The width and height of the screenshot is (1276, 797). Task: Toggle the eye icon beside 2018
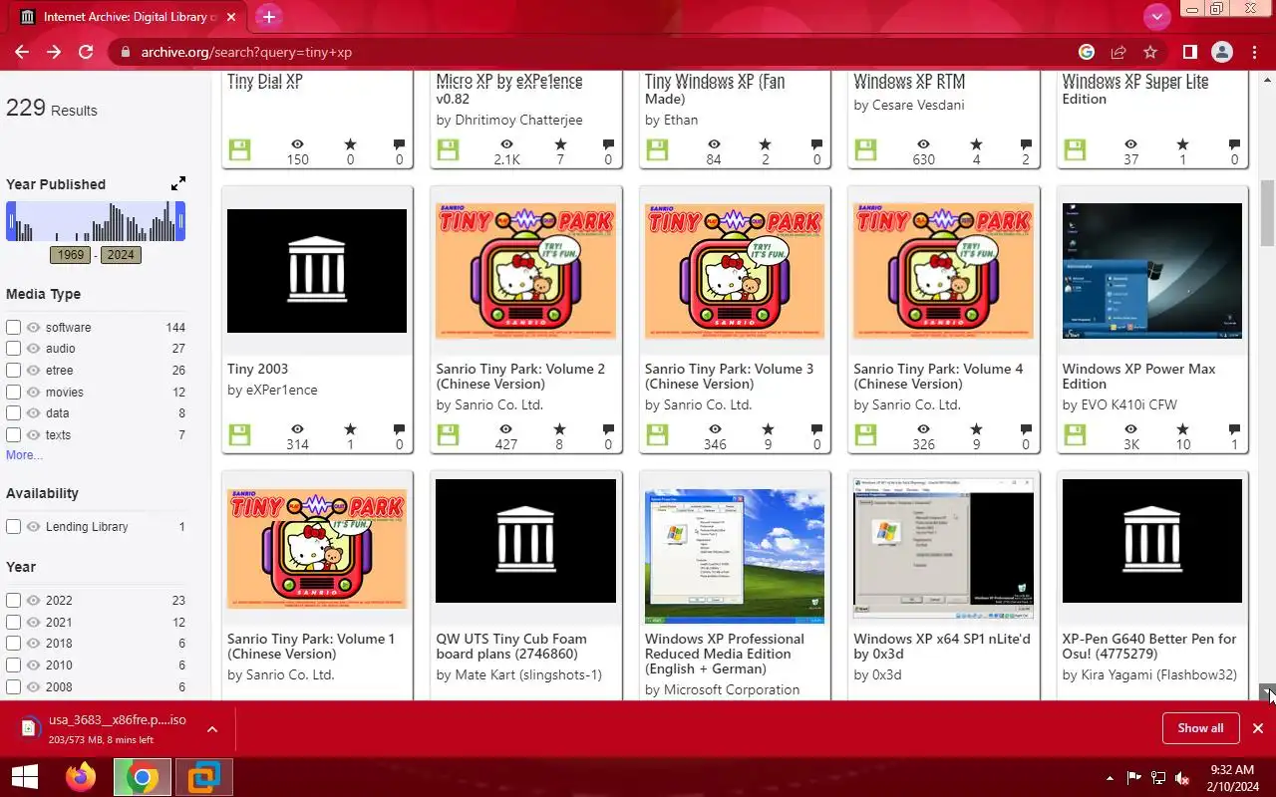(x=33, y=644)
